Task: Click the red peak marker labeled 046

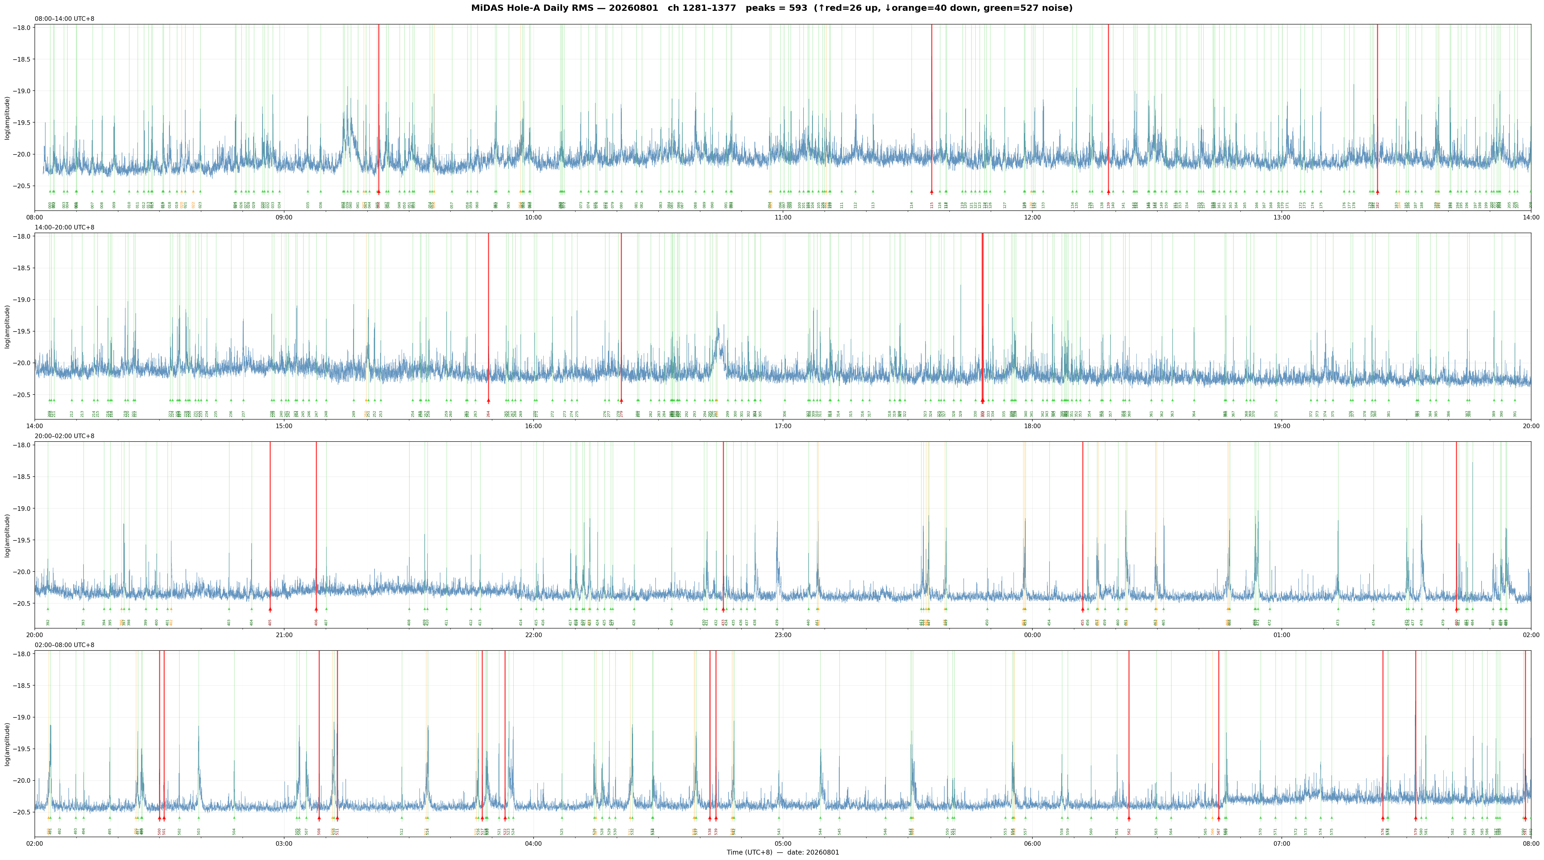Action: tap(378, 192)
